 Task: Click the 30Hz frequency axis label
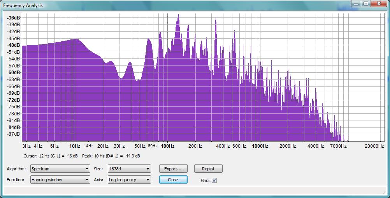[x=119, y=146]
